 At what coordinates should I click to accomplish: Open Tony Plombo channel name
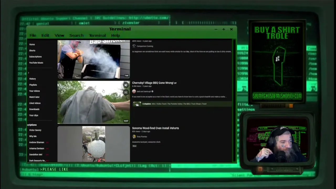[x=142, y=136]
